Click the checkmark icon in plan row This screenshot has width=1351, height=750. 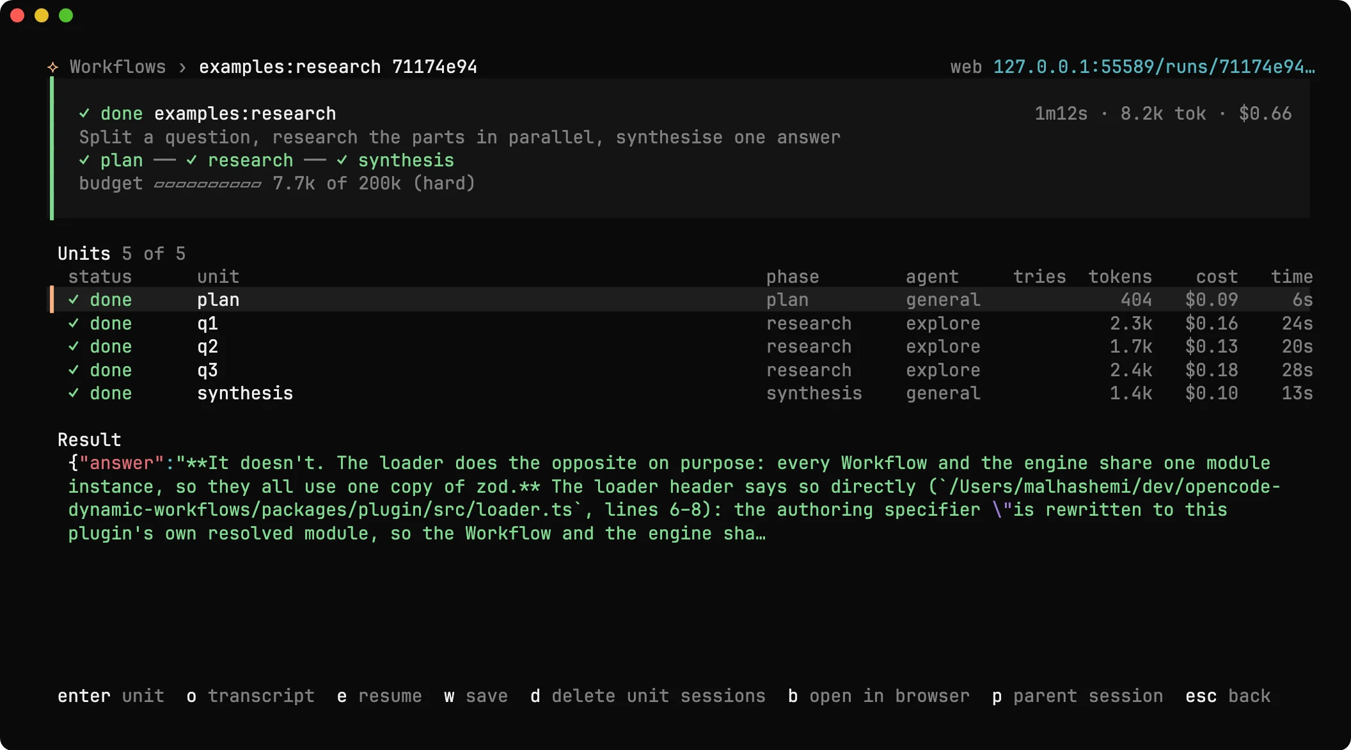coord(74,299)
